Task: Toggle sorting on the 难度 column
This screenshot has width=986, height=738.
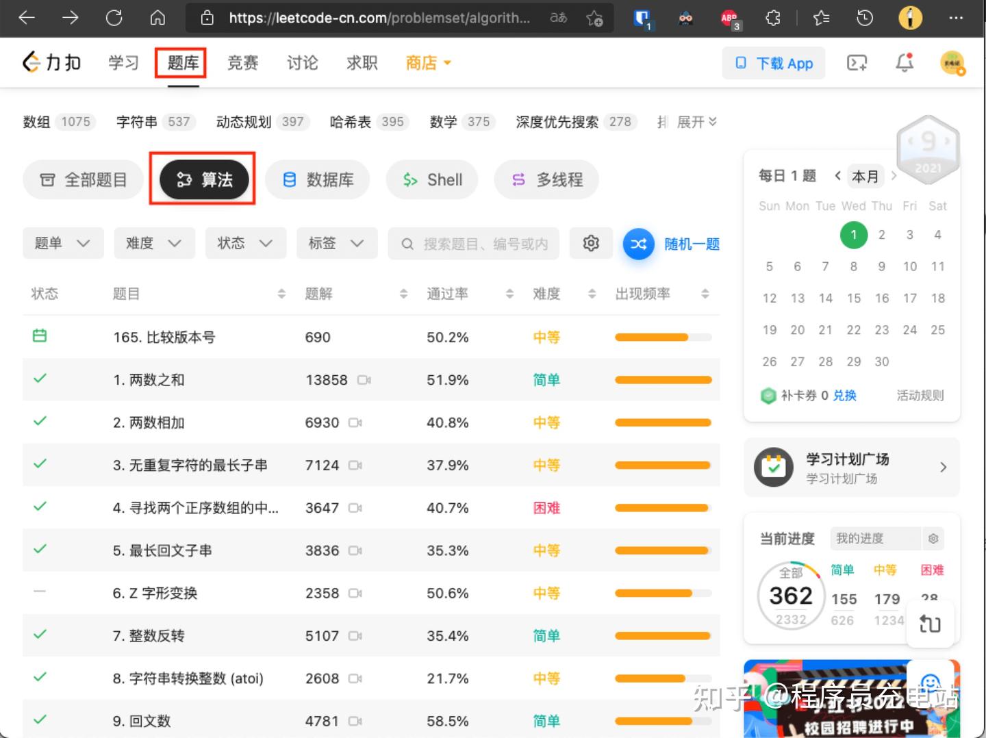Action: [x=592, y=294]
